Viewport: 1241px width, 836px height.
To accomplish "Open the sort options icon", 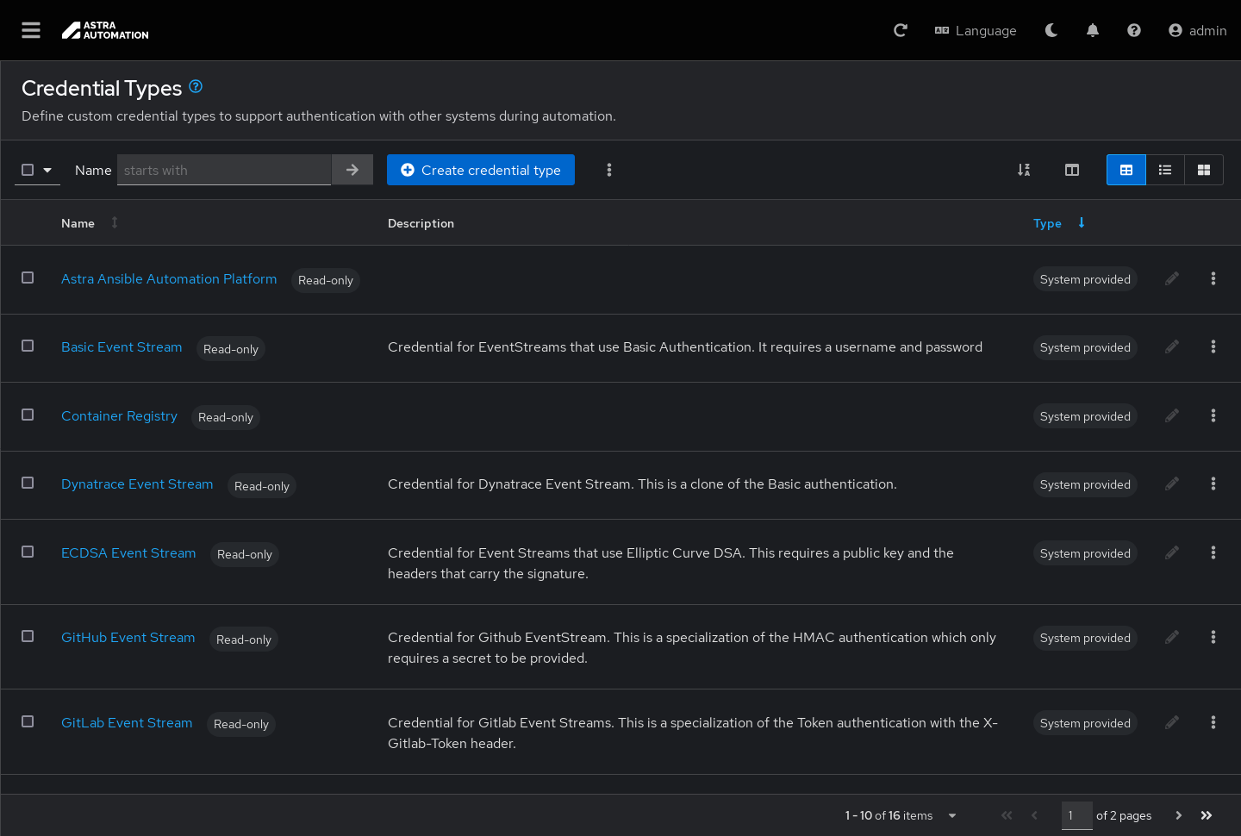I will coord(1024,170).
